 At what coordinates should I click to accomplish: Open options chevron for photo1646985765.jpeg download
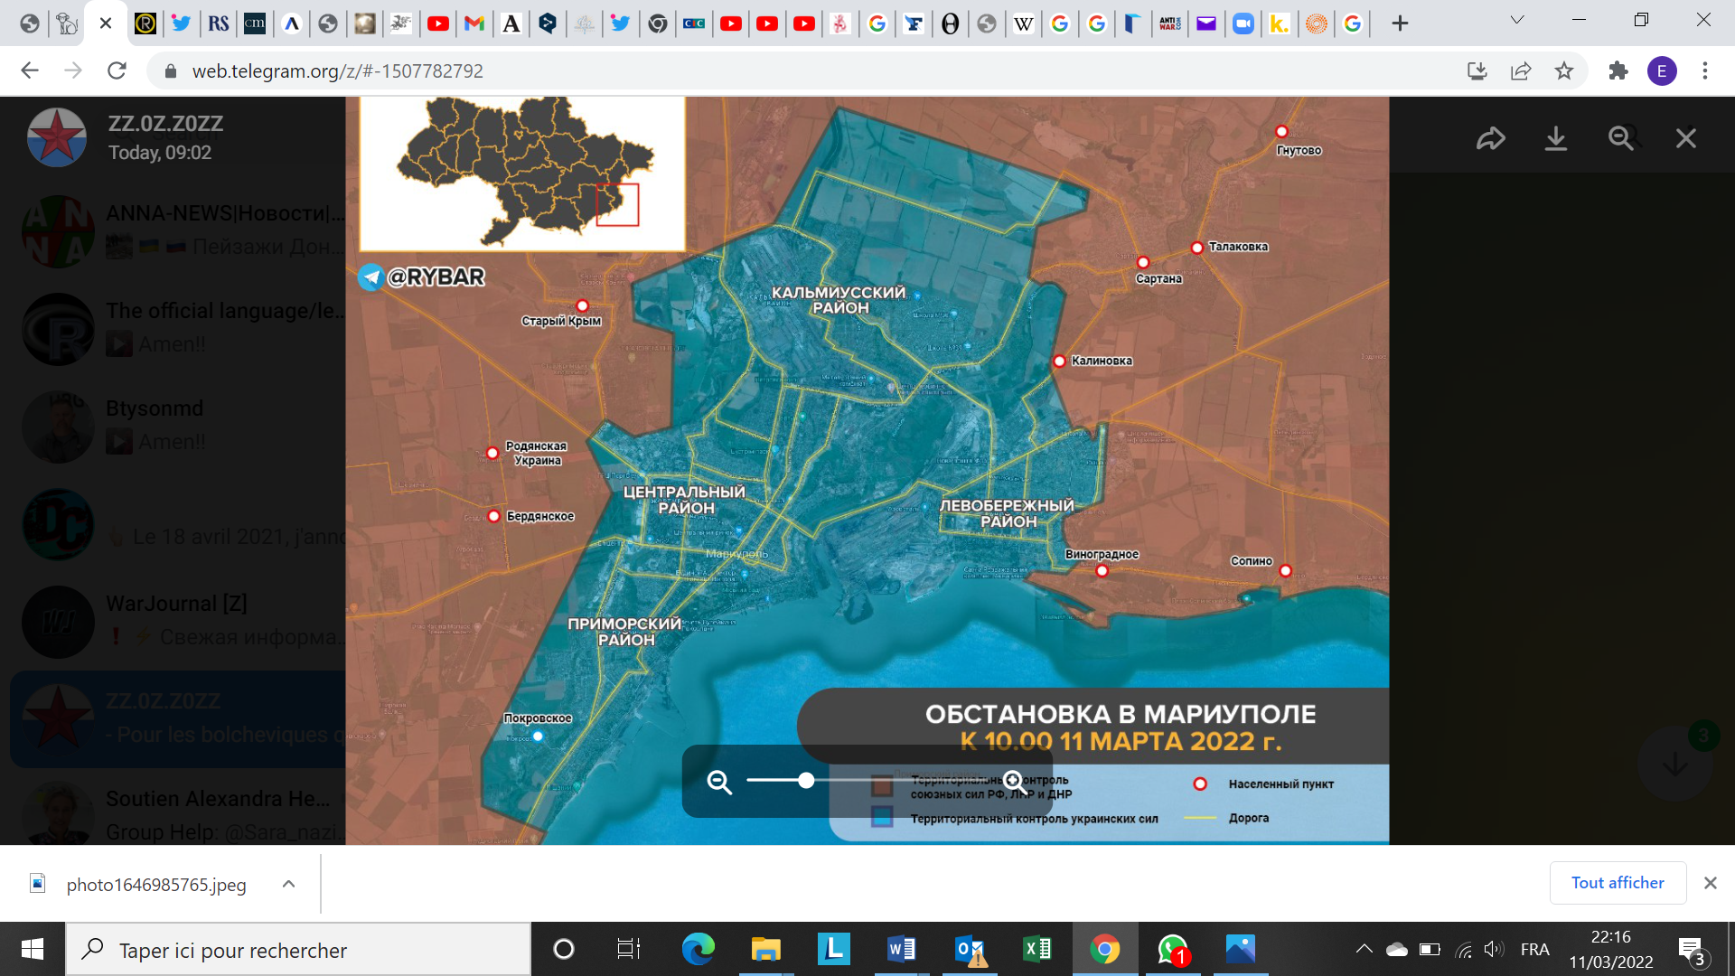[x=288, y=884]
